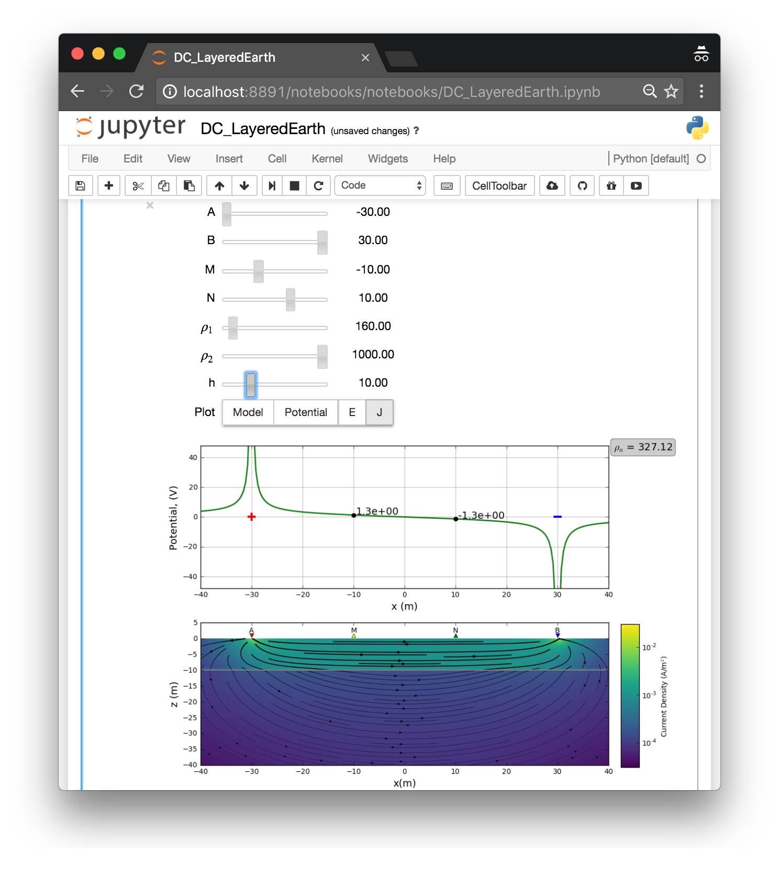Insert a new cell with plus icon

pos(109,185)
